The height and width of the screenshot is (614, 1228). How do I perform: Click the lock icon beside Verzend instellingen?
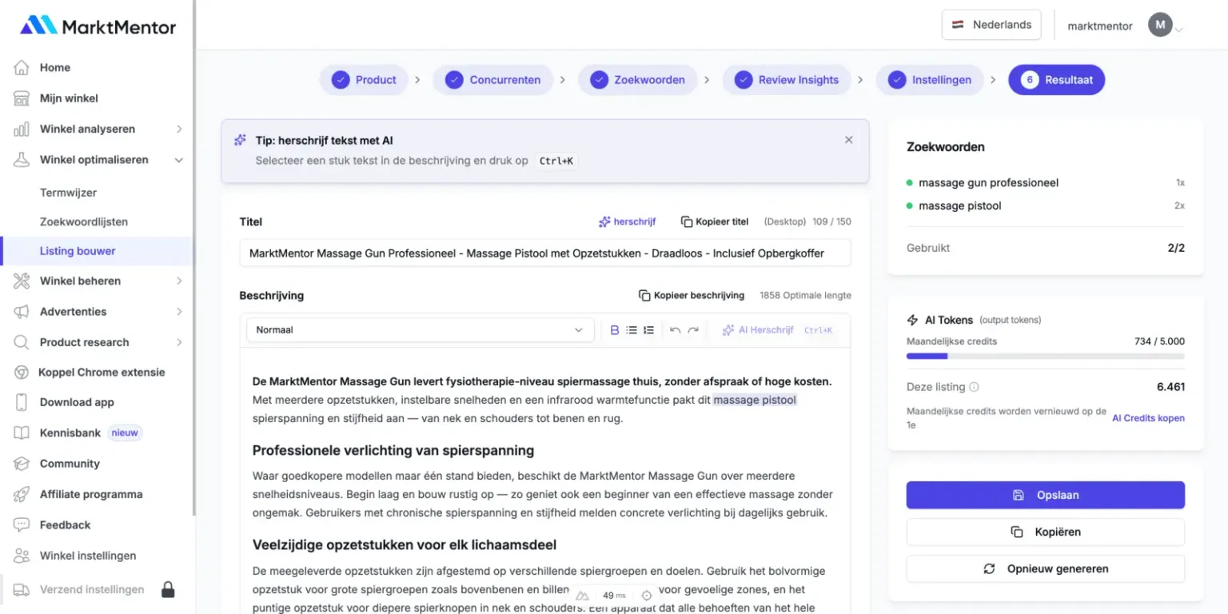coord(168,590)
